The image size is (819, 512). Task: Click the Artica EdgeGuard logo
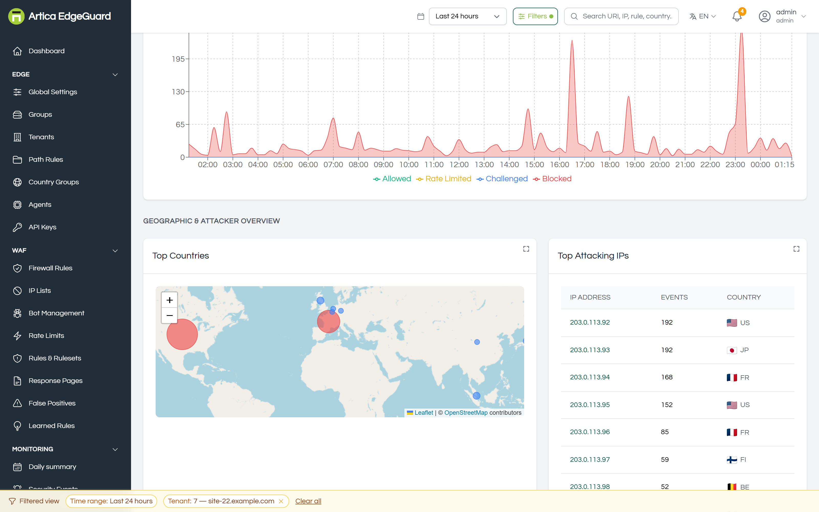click(60, 16)
